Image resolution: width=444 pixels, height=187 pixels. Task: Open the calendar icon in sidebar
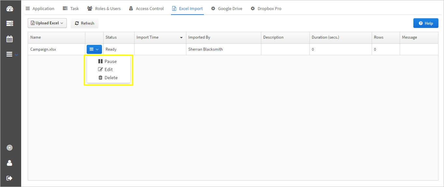click(x=10, y=39)
